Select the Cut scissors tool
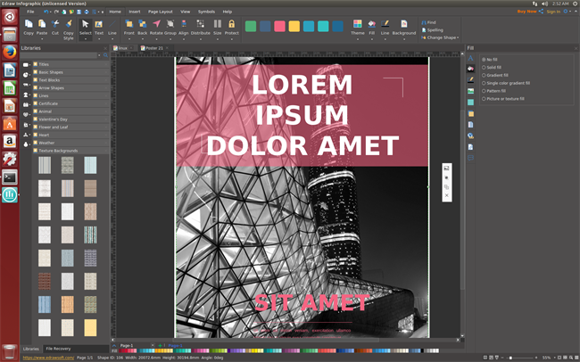 [55, 25]
